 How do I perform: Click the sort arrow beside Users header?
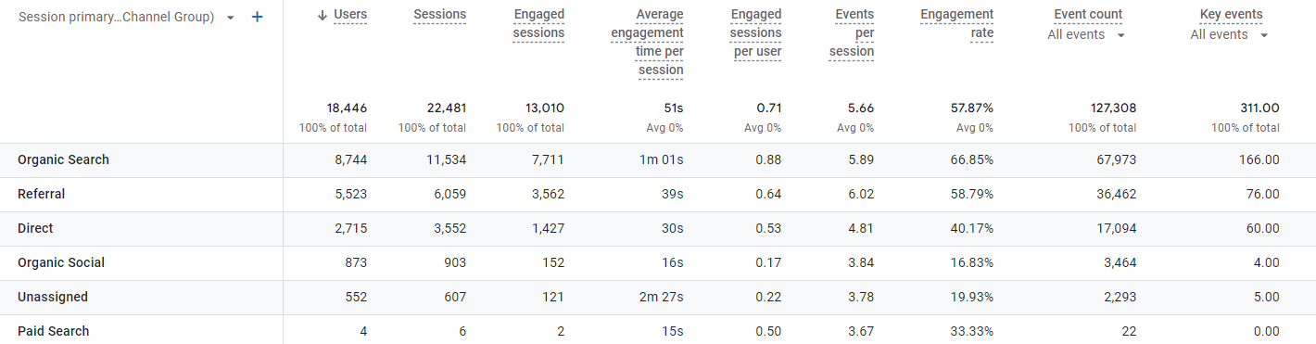tap(323, 15)
